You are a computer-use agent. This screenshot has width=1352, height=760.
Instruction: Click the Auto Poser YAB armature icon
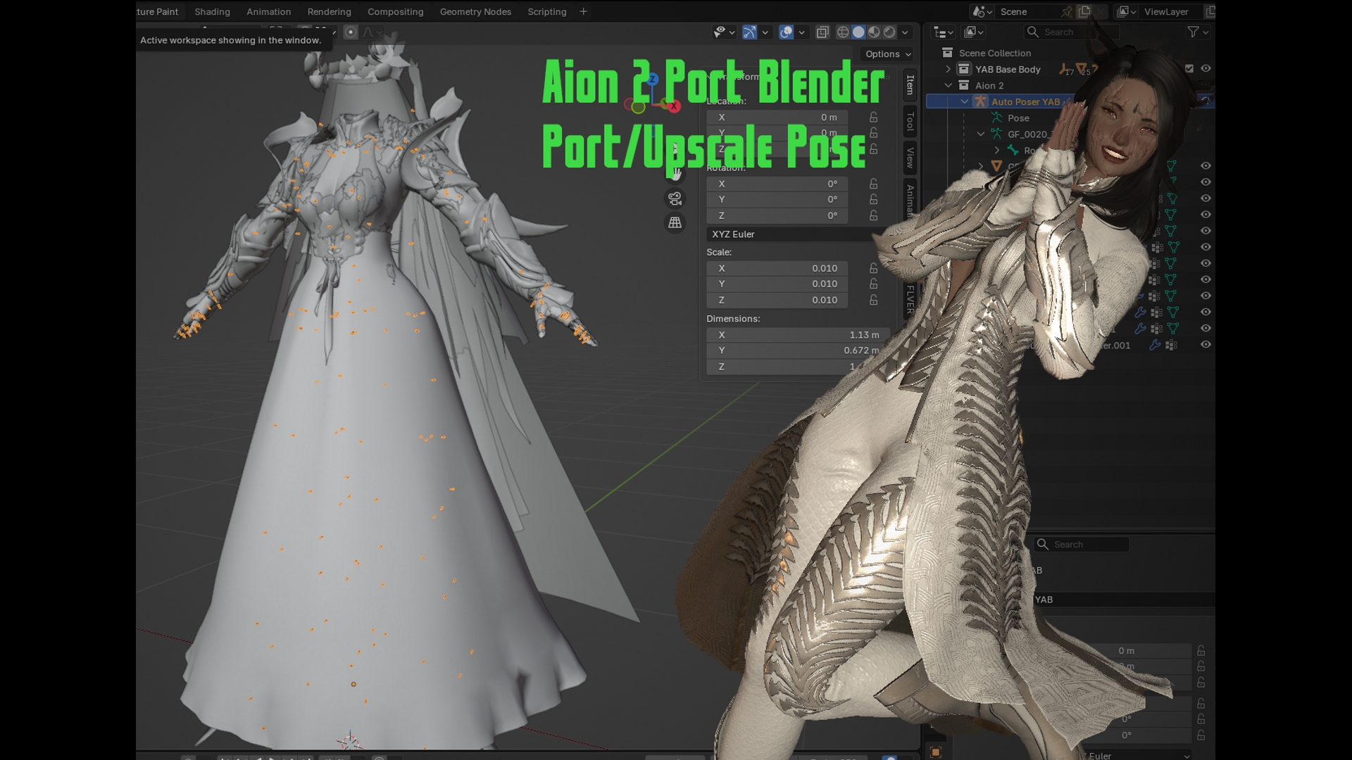979,102
